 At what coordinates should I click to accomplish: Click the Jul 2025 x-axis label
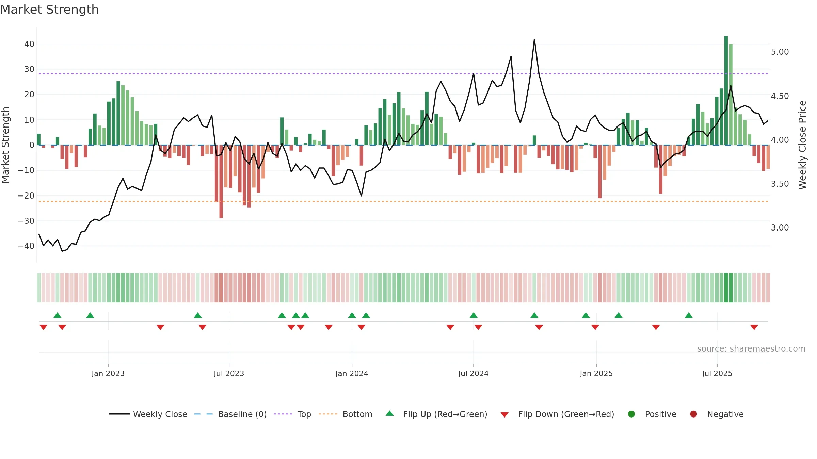coord(717,373)
